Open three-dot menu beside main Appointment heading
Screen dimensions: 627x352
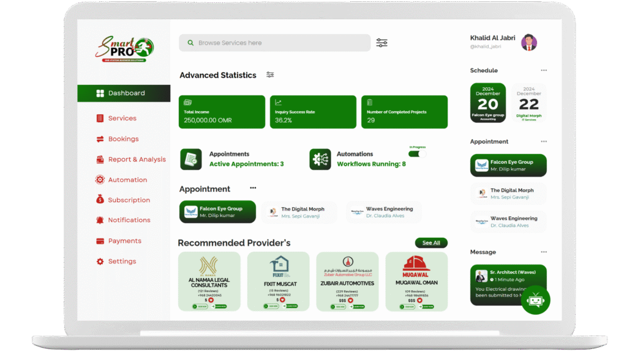coord(253,188)
